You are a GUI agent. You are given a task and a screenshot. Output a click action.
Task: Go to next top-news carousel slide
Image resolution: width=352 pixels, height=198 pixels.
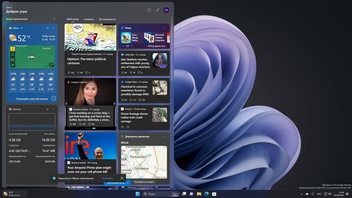point(114,104)
